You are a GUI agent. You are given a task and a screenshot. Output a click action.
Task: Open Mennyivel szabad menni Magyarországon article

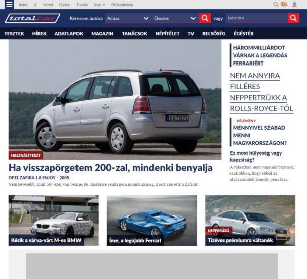(x=259, y=135)
